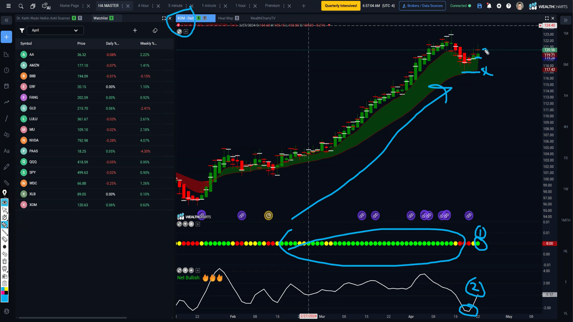Select the pen drawing tool in the sidebar
Image resolution: width=573 pixels, height=322 pixels.
click(x=7, y=167)
